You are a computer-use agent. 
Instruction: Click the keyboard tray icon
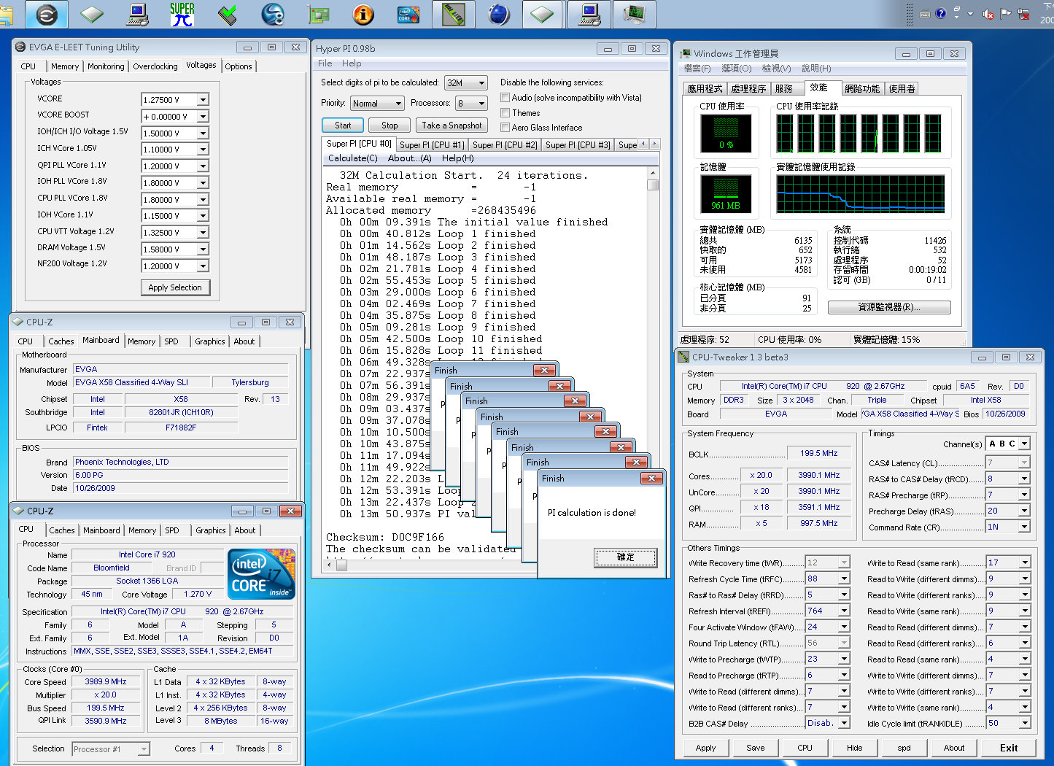925,14
